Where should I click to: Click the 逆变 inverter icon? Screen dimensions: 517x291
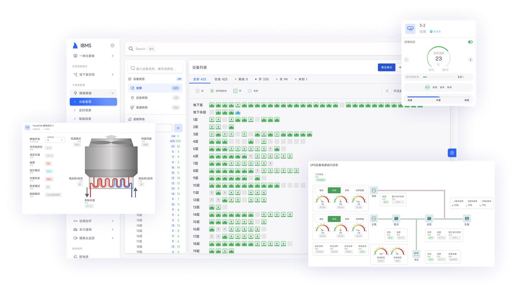[429, 218]
